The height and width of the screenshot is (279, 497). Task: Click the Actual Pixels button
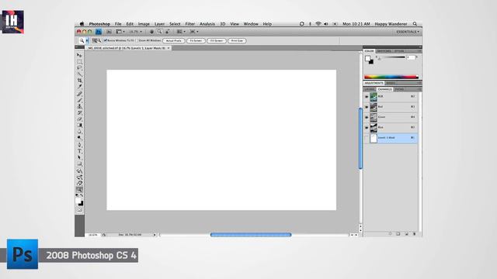pyautogui.click(x=174, y=41)
